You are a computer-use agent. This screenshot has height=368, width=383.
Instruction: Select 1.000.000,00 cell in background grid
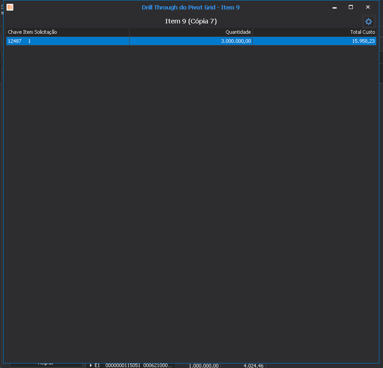[204, 366]
